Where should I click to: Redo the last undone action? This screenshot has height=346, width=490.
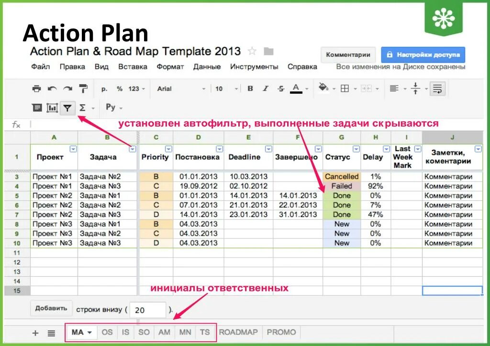(x=67, y=89)
